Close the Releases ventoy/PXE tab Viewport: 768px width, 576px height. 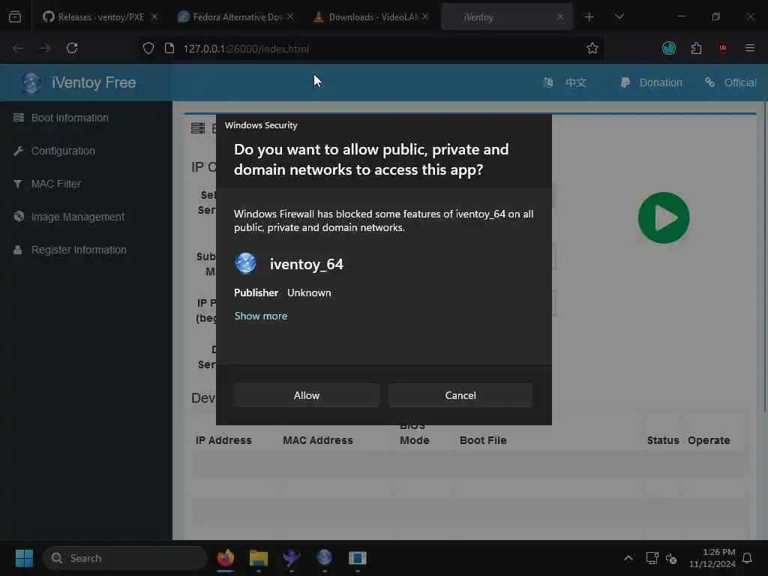154,16
